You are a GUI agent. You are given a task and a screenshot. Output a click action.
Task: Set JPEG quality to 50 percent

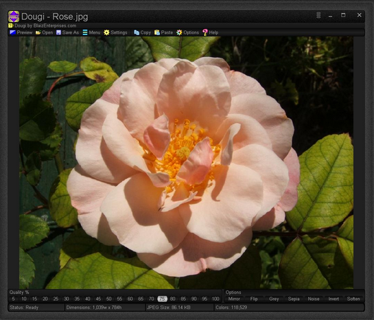click(108, 299)
